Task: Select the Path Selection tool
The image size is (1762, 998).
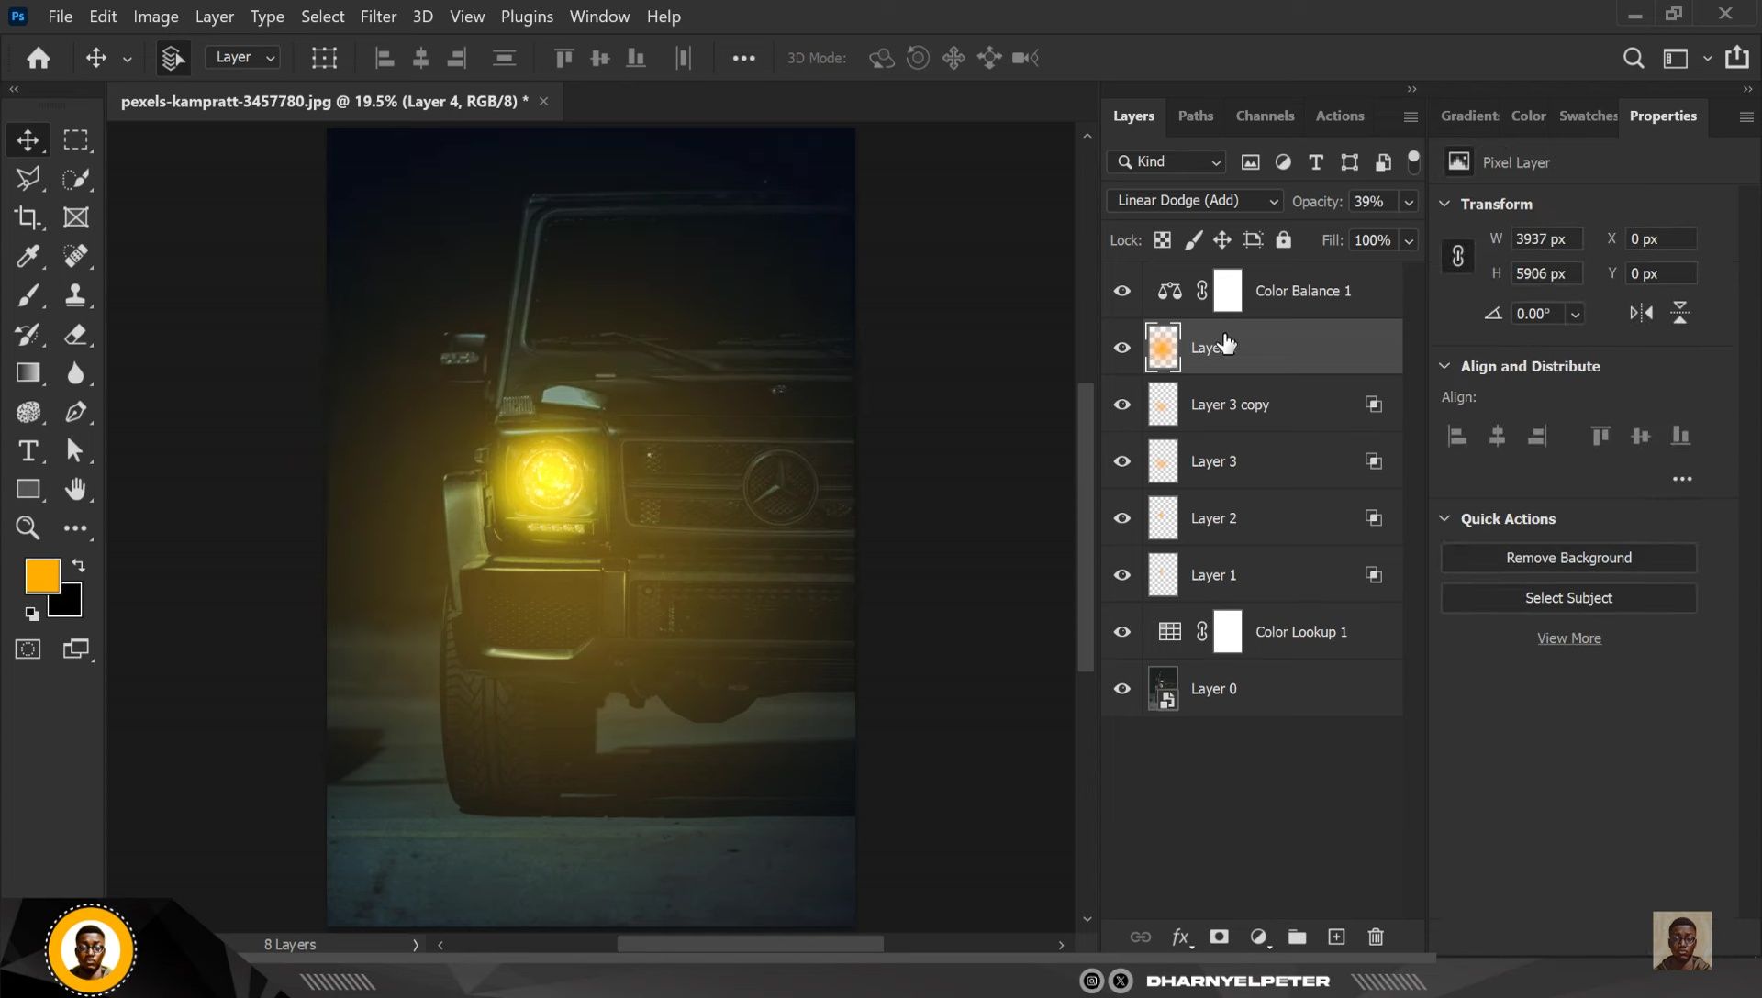Action: (75, 450)
